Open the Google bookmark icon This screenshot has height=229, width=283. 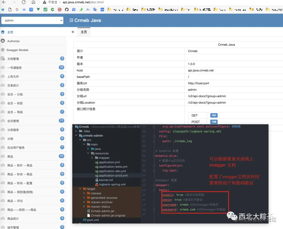tap(17, 10)
